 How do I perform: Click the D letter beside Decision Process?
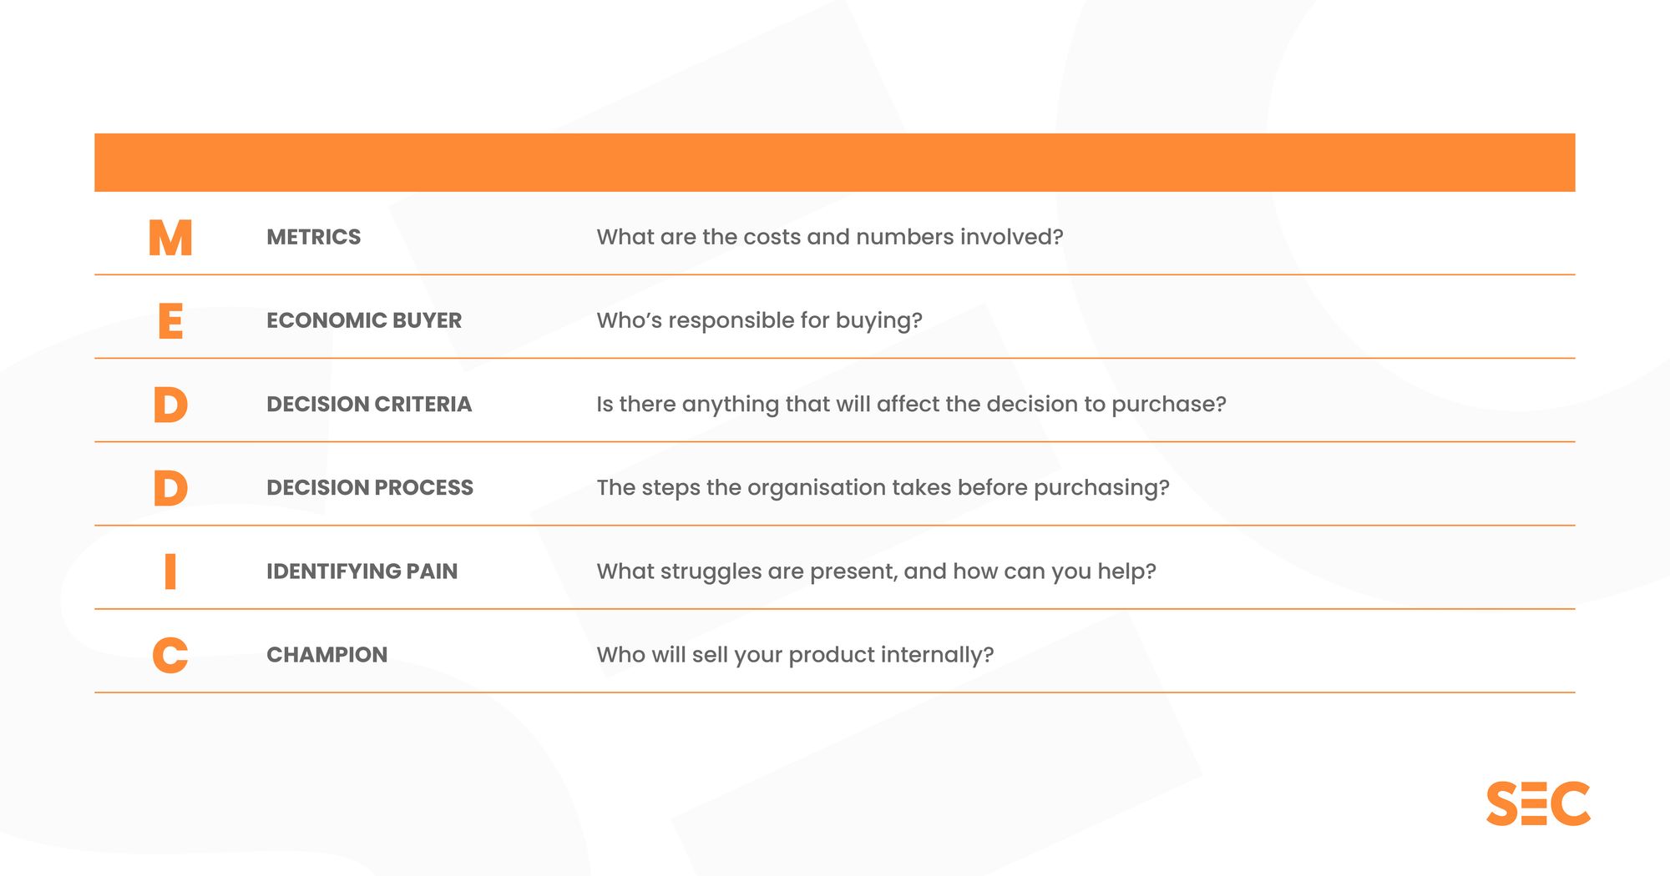170,488
